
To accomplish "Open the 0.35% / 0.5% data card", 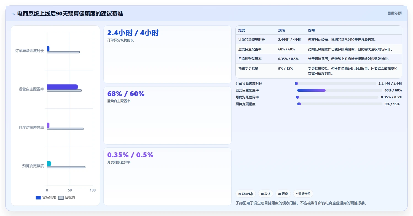I will point(167,177).
